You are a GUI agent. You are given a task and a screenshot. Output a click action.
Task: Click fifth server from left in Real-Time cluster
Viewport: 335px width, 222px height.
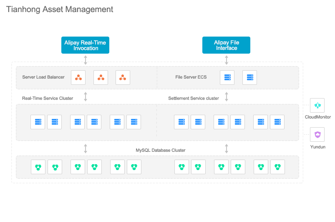(117, 122)
